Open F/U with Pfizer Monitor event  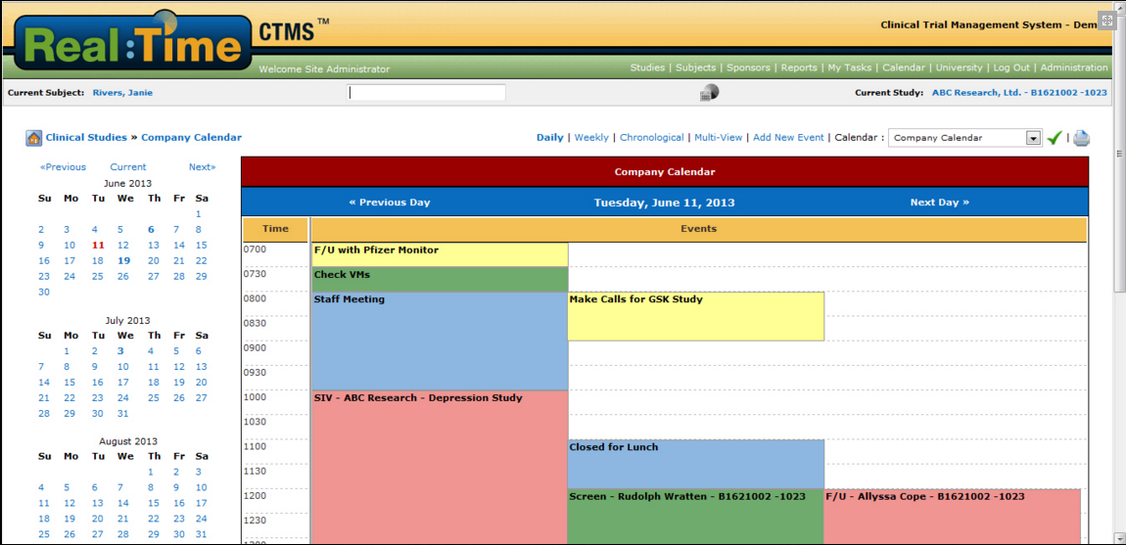pyautogui.click(x=440, y=255)
